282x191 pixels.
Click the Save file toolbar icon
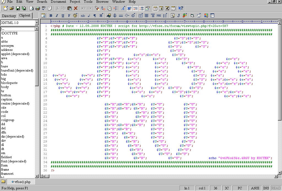[x=18, y=8]
